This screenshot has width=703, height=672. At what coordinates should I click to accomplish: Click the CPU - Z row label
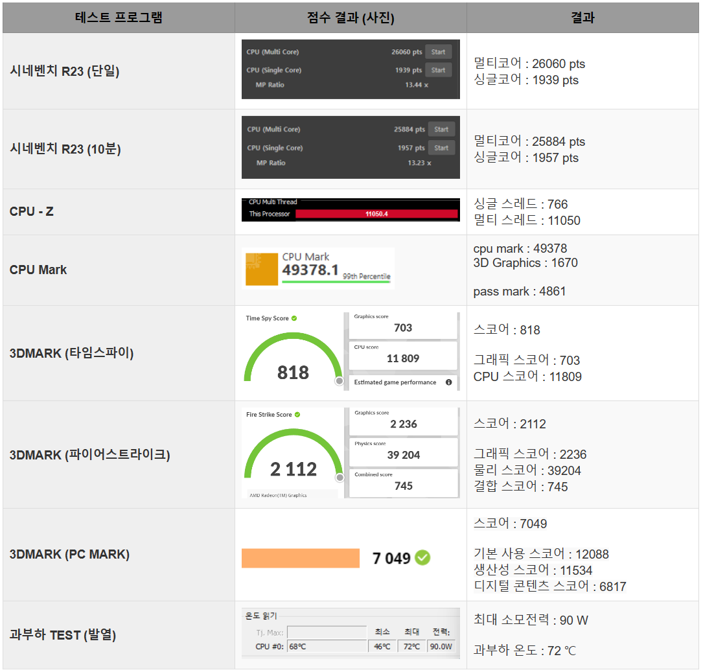coord(31,212)
